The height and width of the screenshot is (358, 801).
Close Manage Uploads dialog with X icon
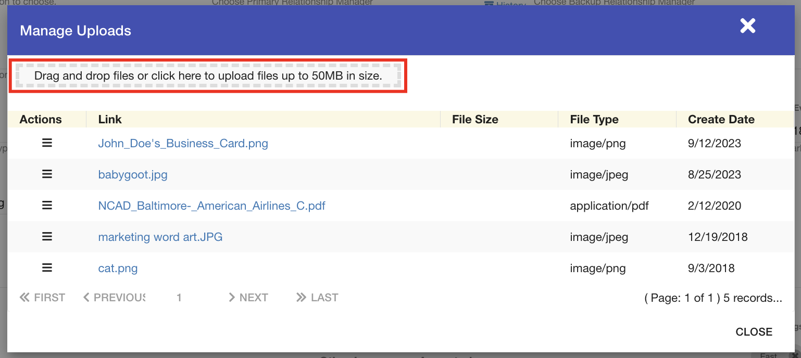748,26
